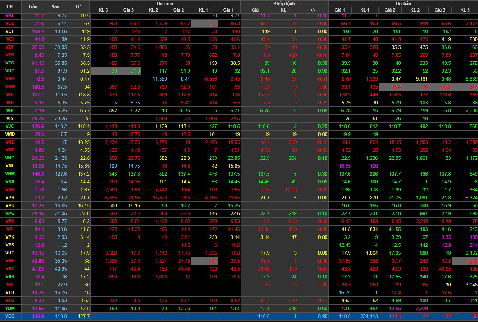Select stock ticker VOS
Viewport: 478px width, 322px height.
(x=10, y=190)
